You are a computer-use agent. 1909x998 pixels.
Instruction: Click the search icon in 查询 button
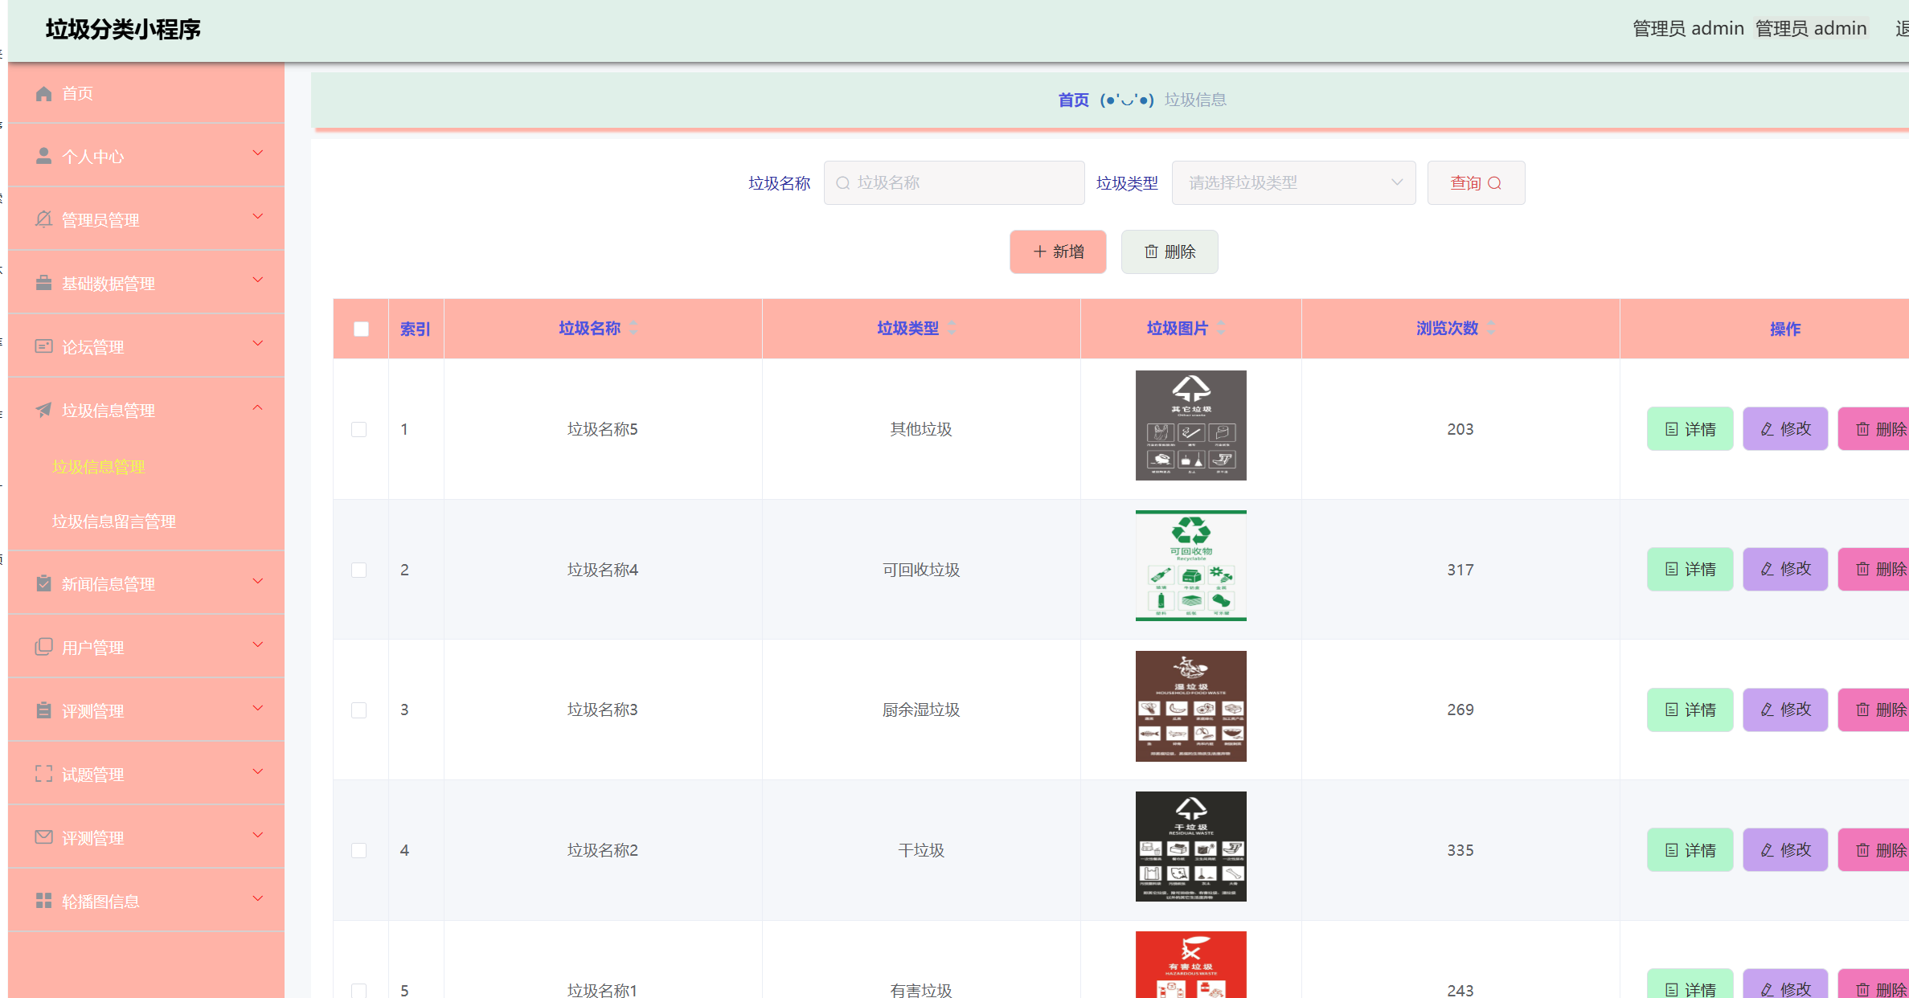(x=1494, y=183)
